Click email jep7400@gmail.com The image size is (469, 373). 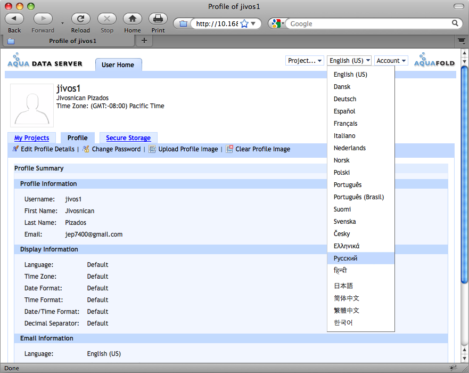point(94,234)
